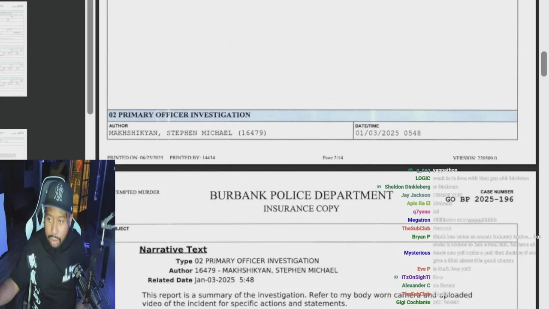Click the badge icon beside Sheldon Dinkleberg

[379, 187]
